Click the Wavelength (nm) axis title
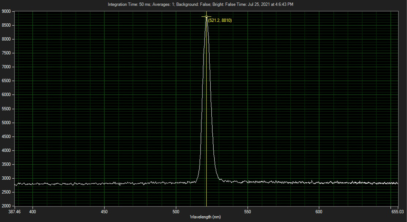 click(x=205, y=217)
